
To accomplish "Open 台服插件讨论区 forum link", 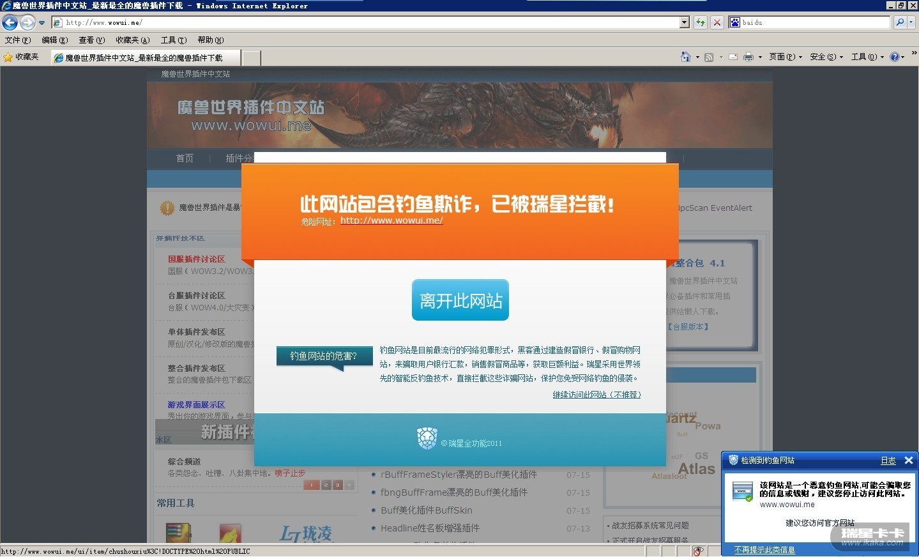I will [x=196, y=296].
